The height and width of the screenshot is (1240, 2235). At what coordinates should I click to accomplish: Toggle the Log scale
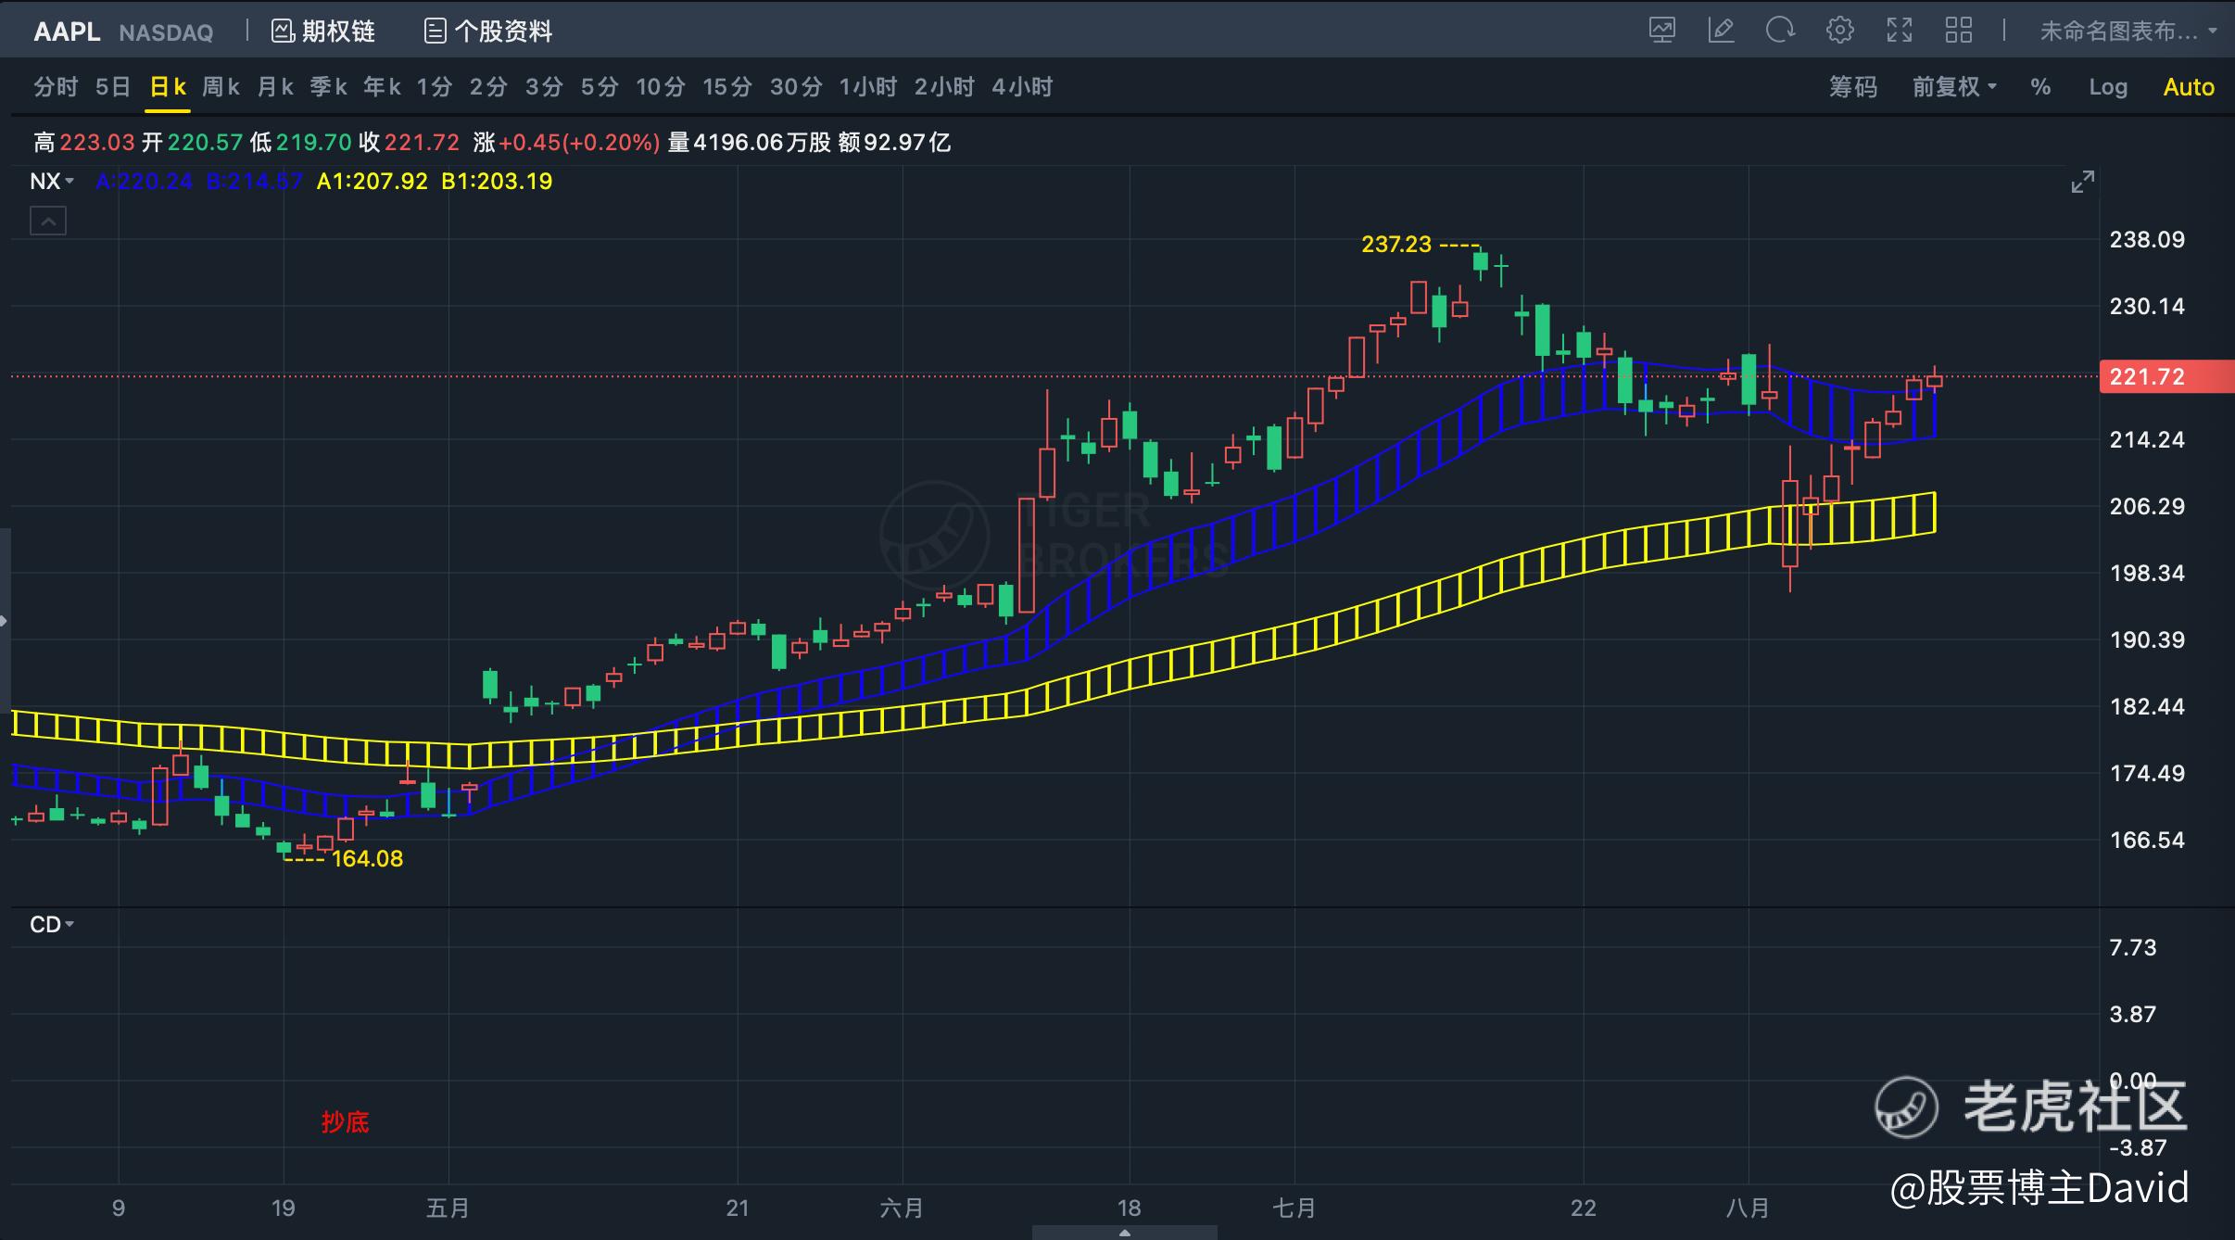point(2108,87)
